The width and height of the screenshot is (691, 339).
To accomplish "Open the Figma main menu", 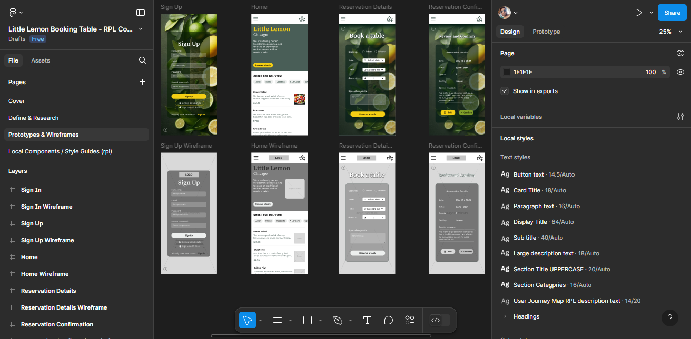I will pos(11,12).
